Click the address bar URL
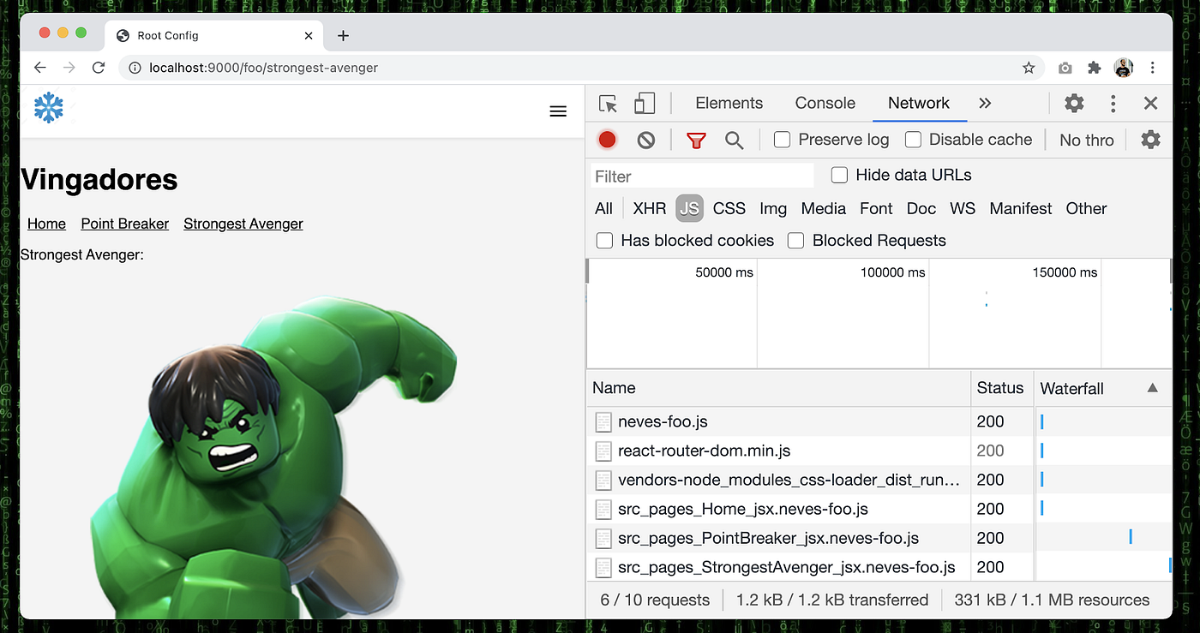This screenshot has height=633, width=1200. tap(263, 68)
